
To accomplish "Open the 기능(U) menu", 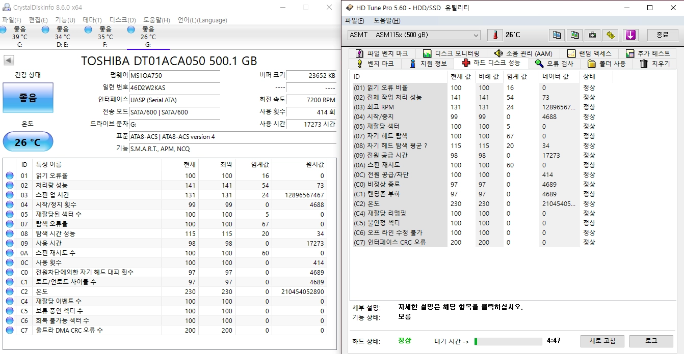I will (65, 20).
